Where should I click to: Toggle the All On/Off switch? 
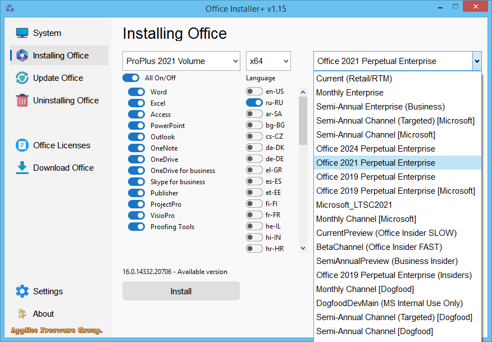131,78
